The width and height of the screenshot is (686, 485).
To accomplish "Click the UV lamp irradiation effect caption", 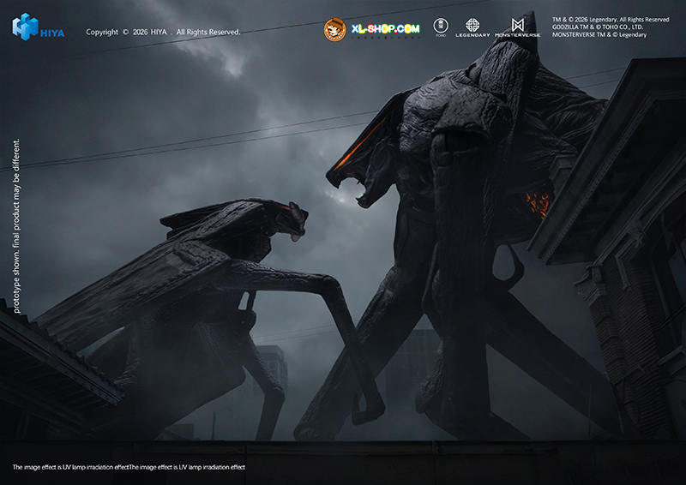I will [129, 468].
